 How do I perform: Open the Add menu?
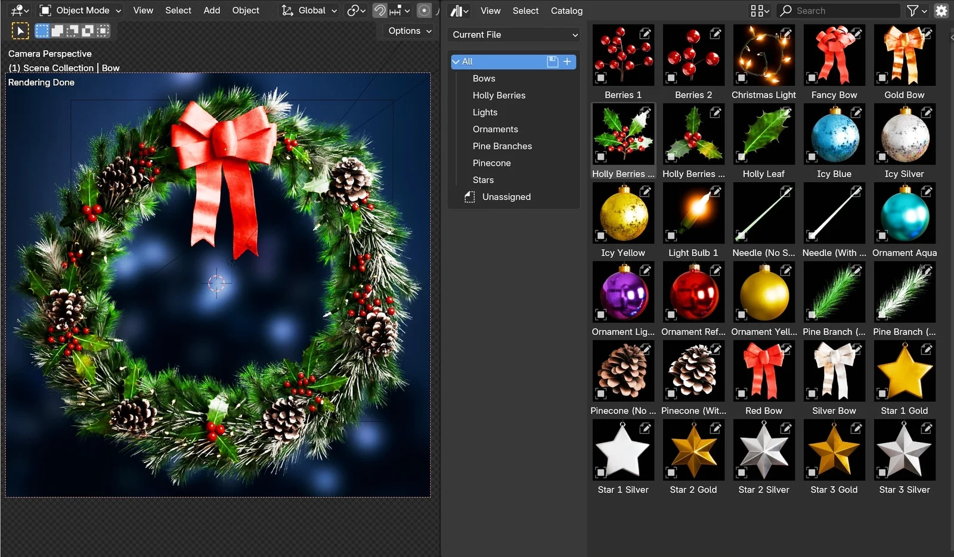[x=211, y=10]
